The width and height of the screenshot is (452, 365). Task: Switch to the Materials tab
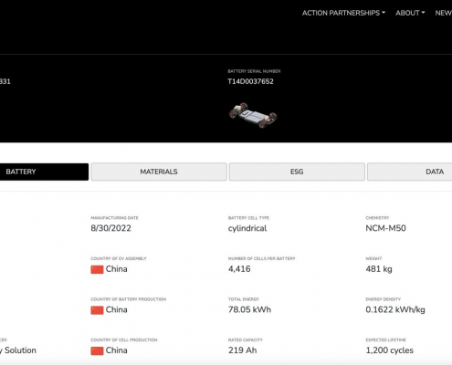(159, 172)
